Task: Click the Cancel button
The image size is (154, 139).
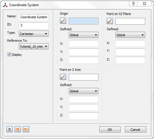Action: point(135,130)
